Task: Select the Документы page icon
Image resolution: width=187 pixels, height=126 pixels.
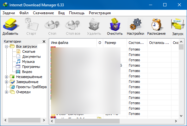Action: pos(18,57)
